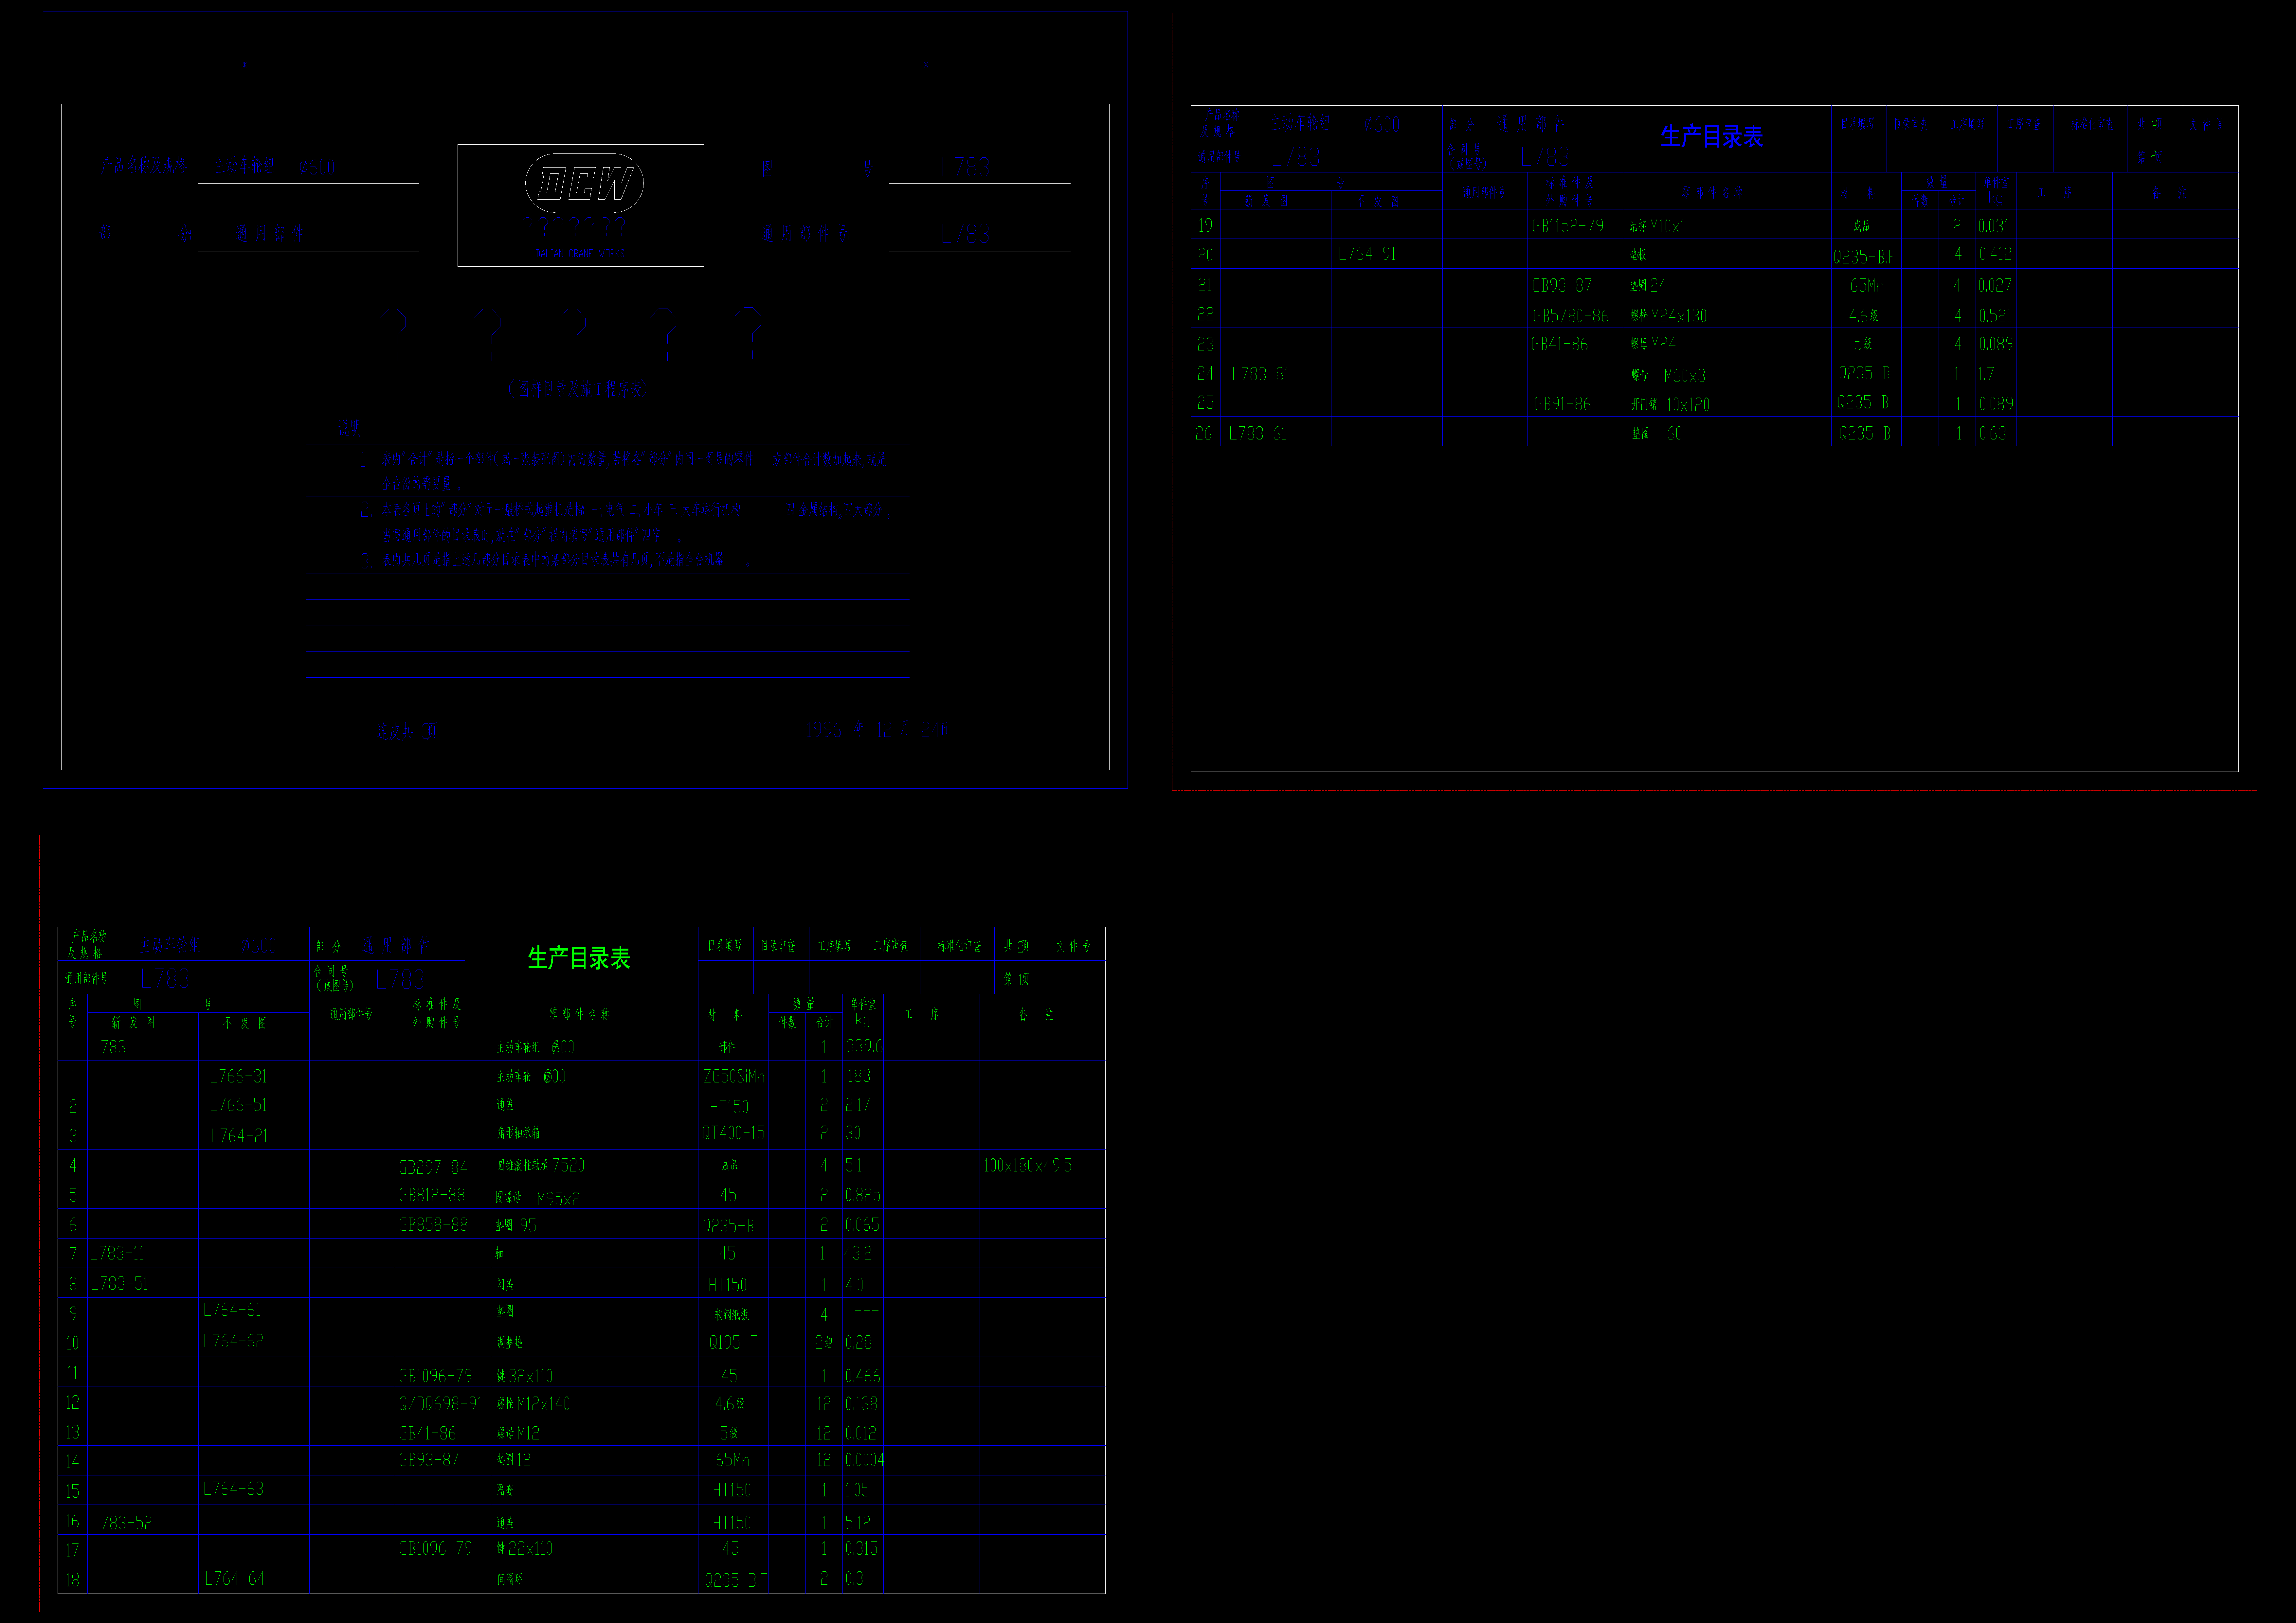The height and width of the screenshot is (1623, 2296).
Task: Click the green 生产目录表 title
Action: click(x=579, y=958)
